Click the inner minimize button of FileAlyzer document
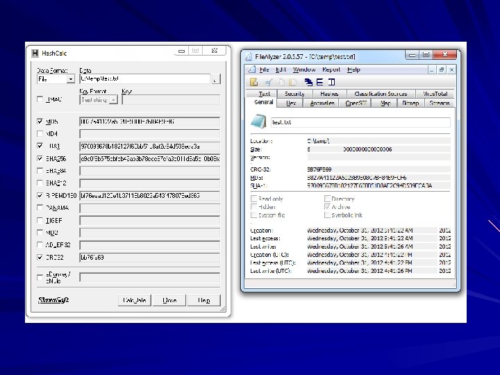Viewport: 500px width, 375px height. (431, 69)
